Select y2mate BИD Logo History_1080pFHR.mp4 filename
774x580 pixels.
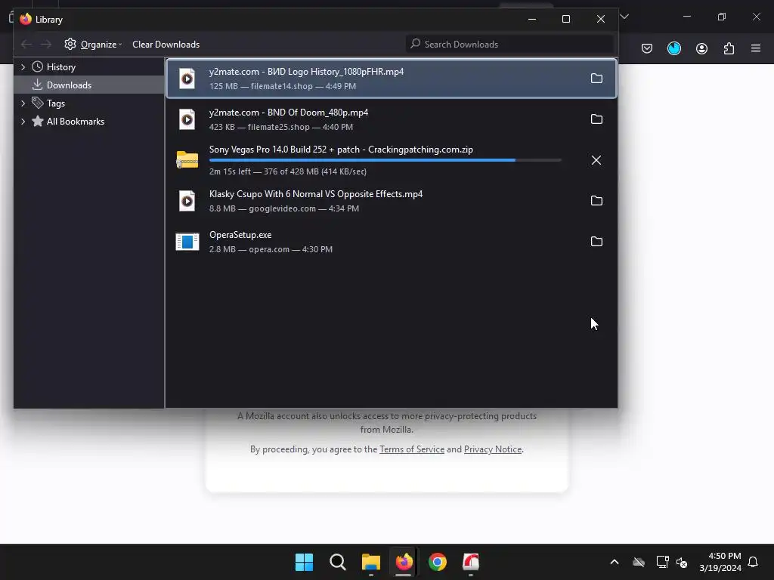[307, 72]
